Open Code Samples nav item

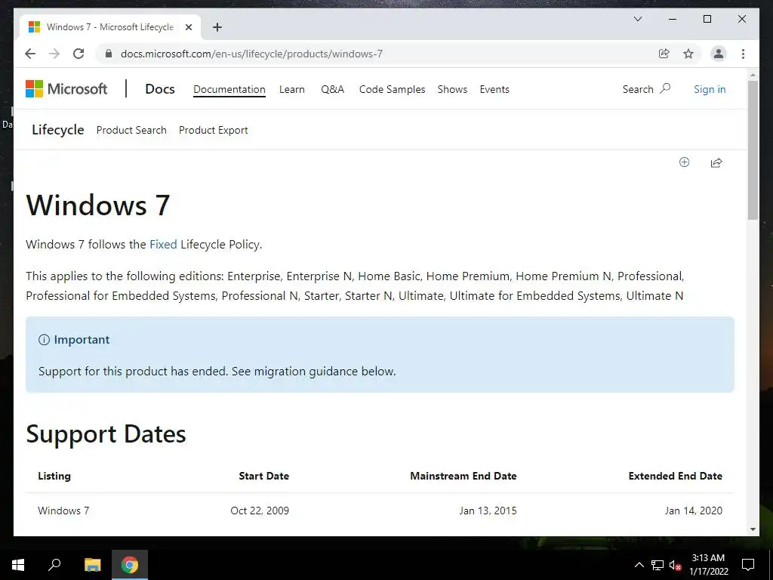392,89
